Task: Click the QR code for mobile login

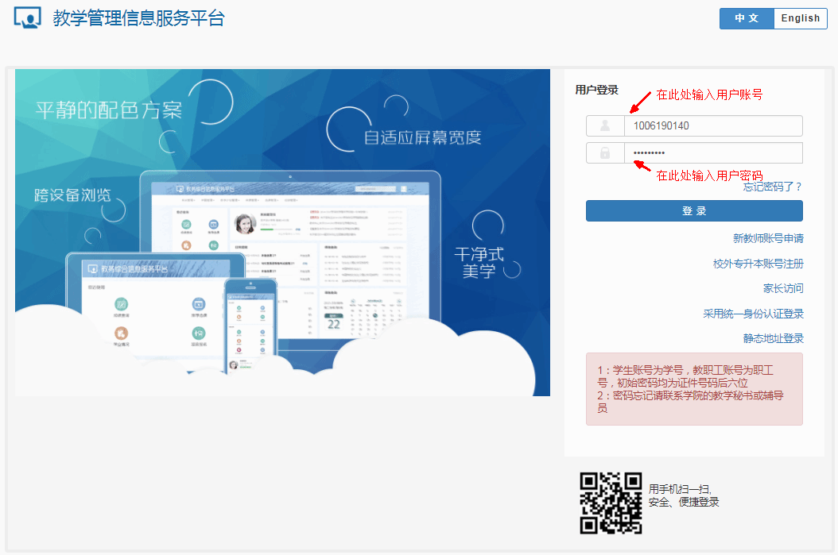Action: point(611,503)
